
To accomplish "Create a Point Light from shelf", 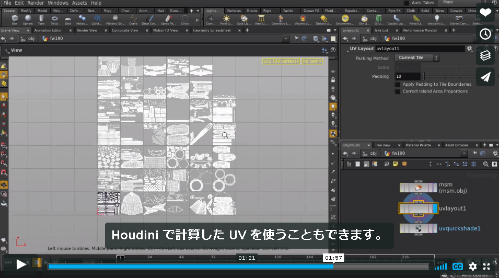I will (226, 19).
